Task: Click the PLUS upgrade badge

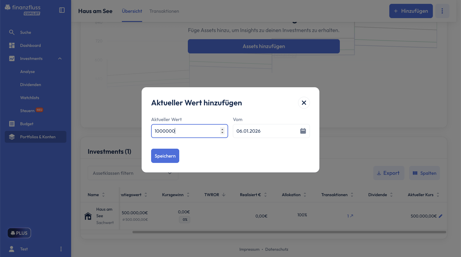Action: [19, 233]
